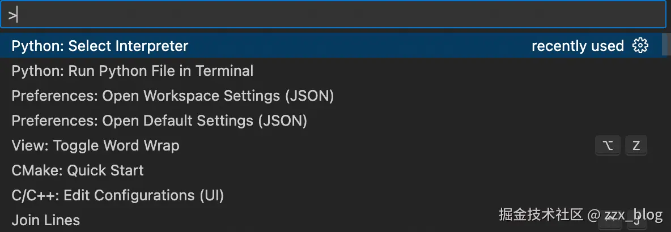Click the Z key badge for Word Wrap

pyautogui.click(x=636, y=145)
